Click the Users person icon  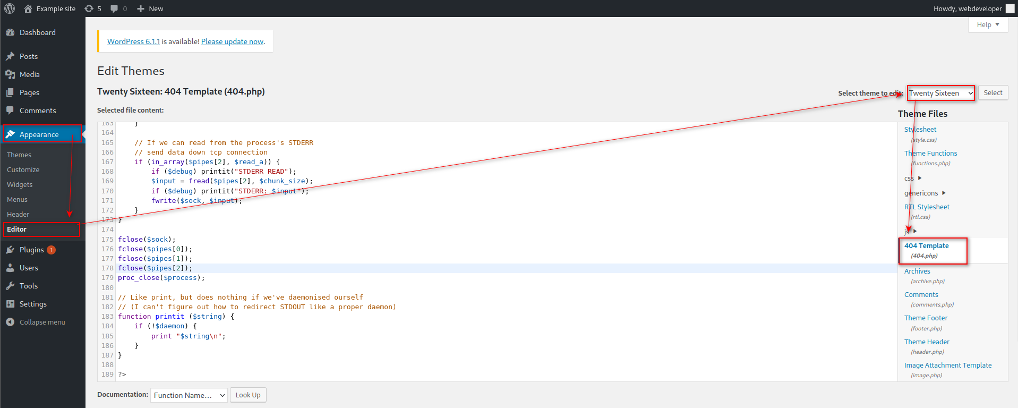point(10,268)
